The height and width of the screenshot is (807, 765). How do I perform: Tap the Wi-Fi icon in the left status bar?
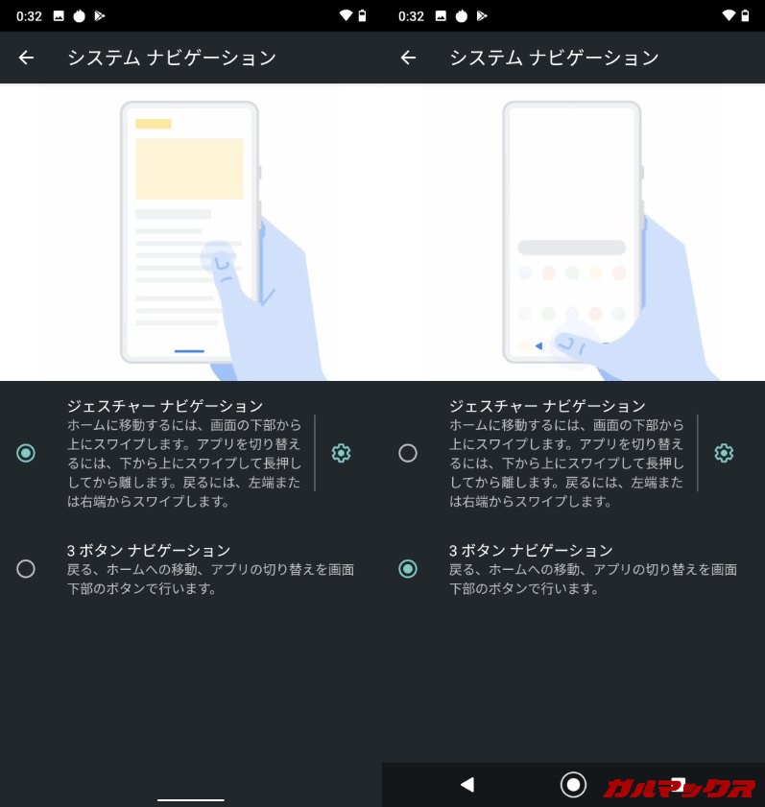[347, 16]
